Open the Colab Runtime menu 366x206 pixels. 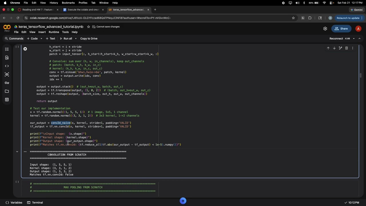[54, 32]
